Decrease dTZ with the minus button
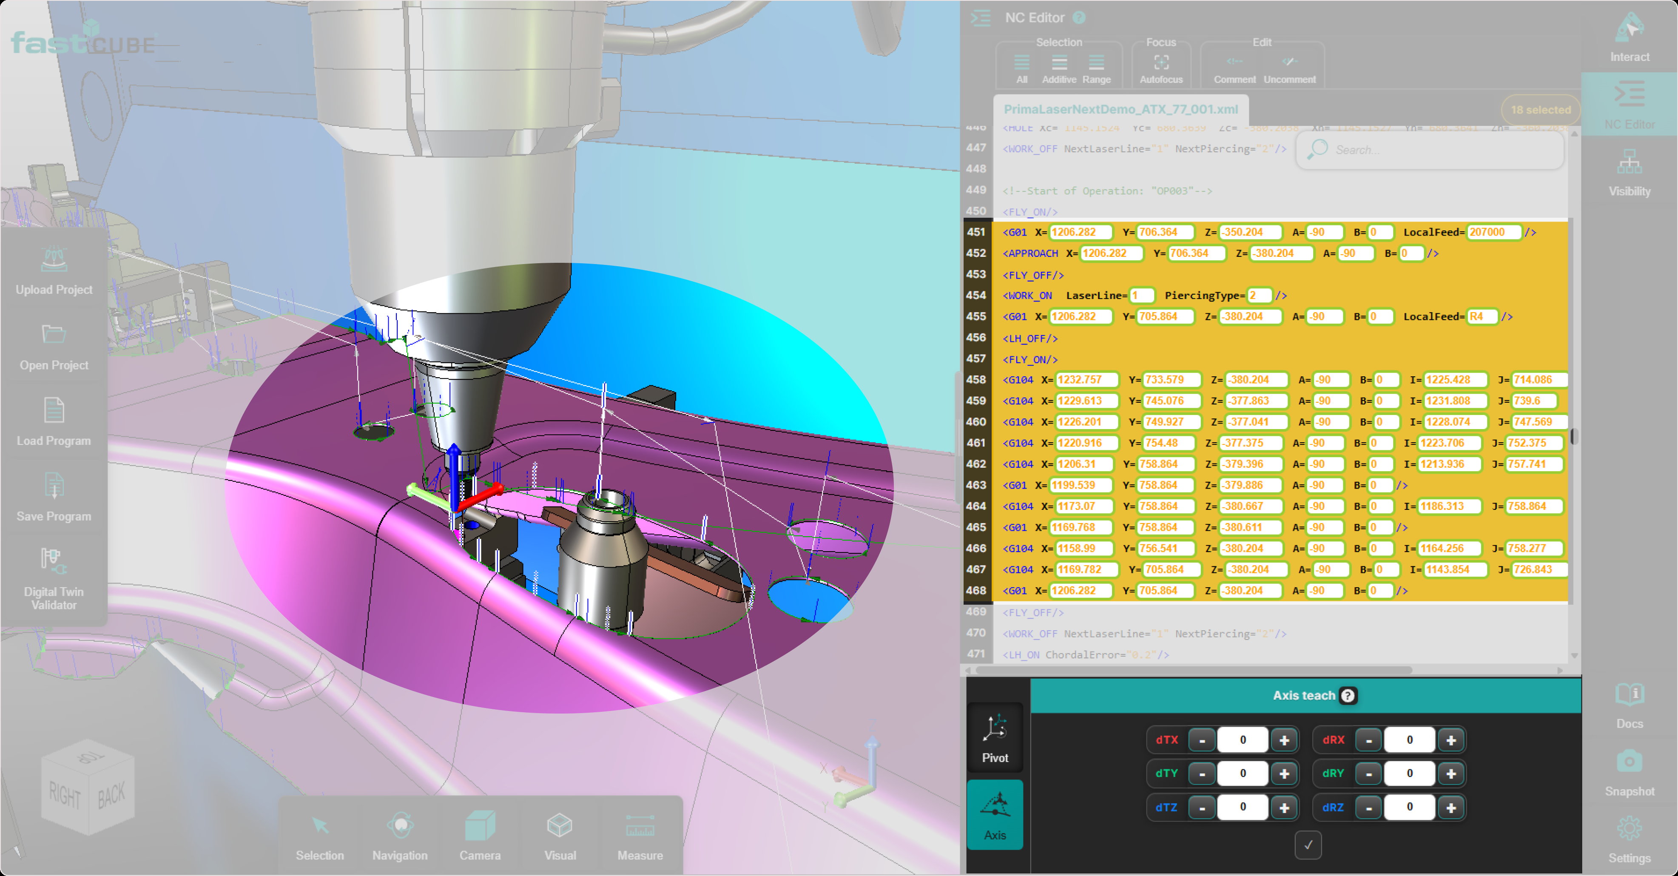The width and height of the screenshot is (1678, 876). click(x=1202, y=808)
